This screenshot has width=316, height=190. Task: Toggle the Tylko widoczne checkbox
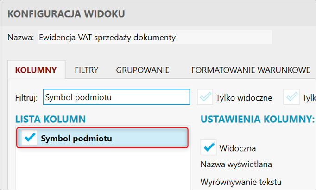click(205, 97)
